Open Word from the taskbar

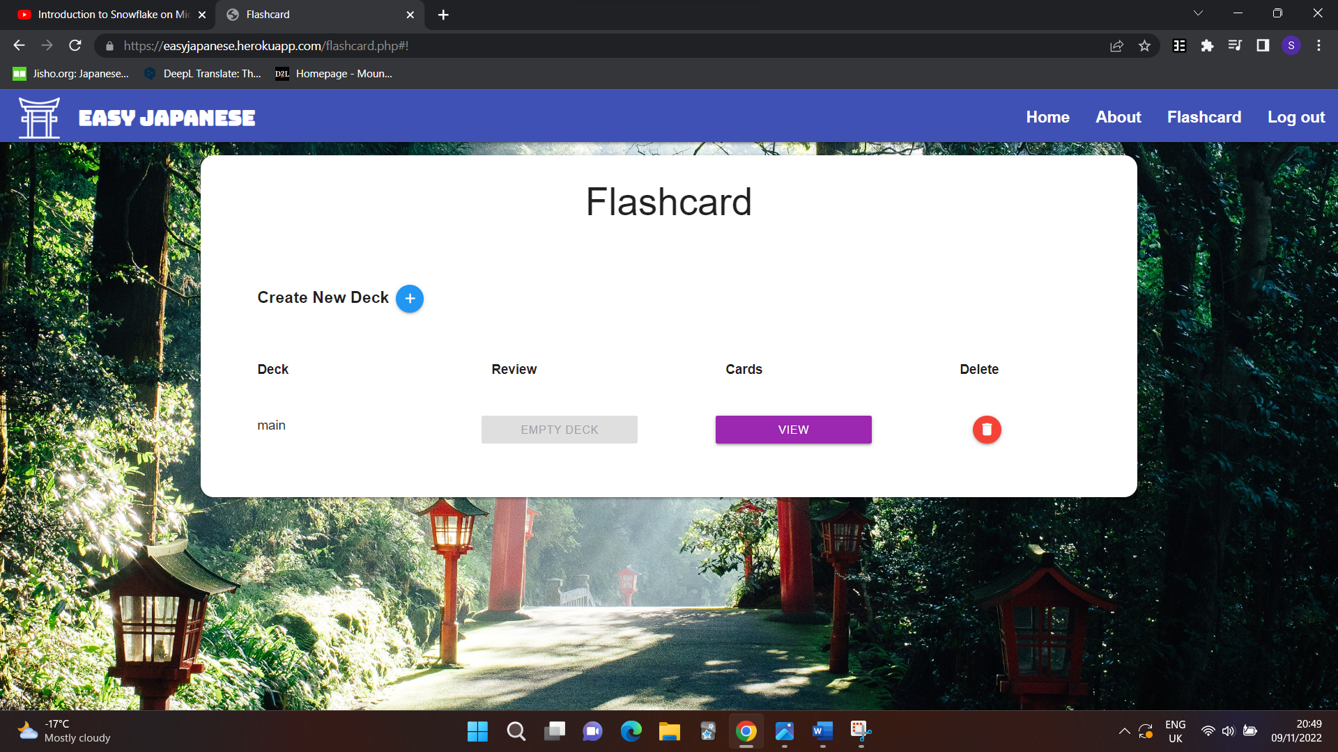click(823, 731)
